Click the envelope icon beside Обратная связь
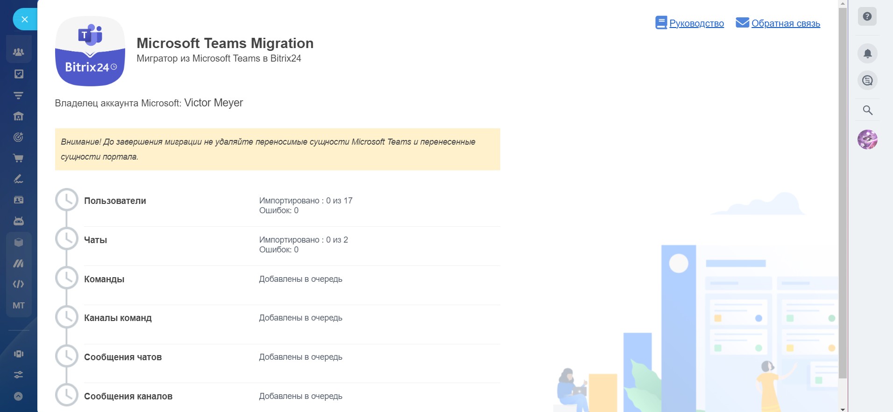This screenshot has width=893, height=412. (742, 22)
